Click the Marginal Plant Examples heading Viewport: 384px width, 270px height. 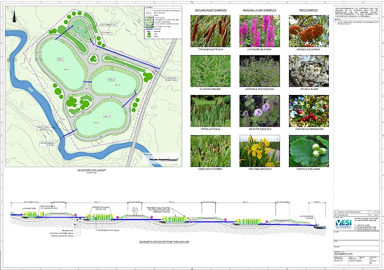[x=259, y=10]
